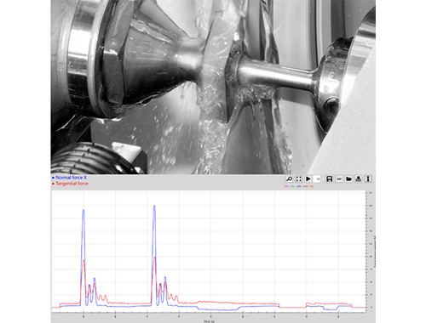The height and width of the screenshot is (323, 426).
Task: Click the orange channel color label
Action: pos(312,186)
